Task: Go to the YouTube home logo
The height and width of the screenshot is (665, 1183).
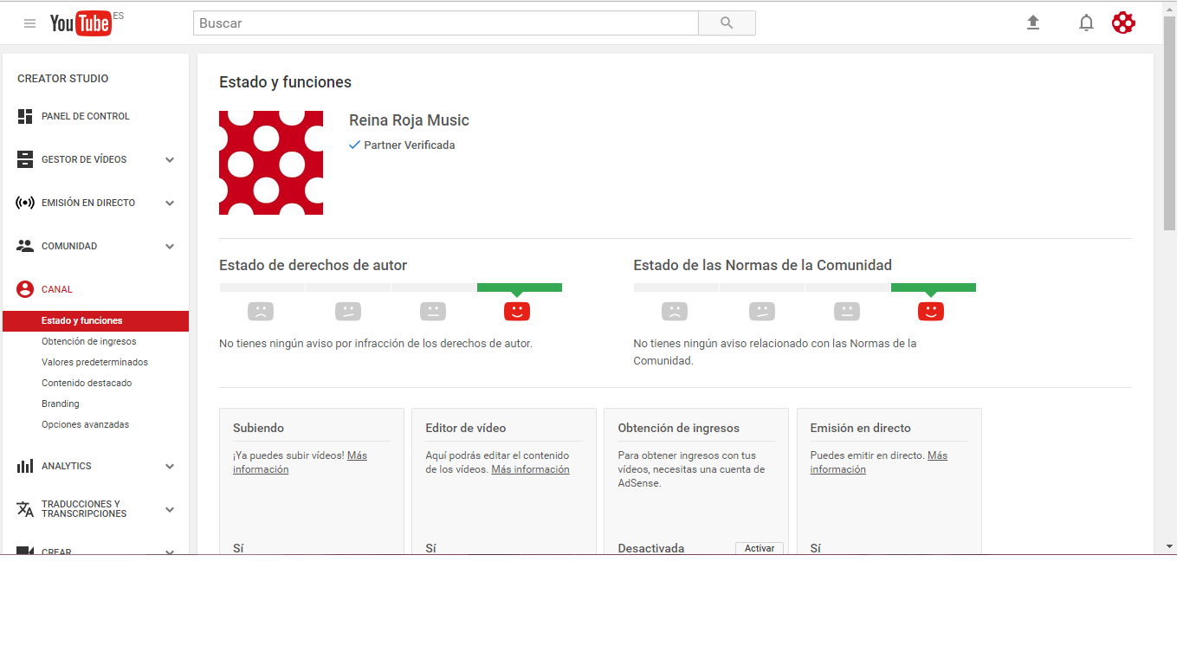Action: [x=81, y=23]
